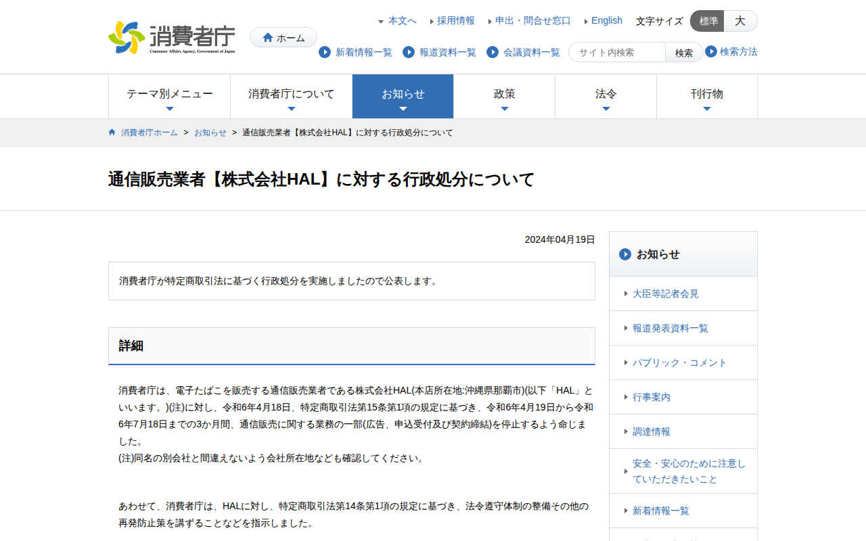The image size is (866, 541).
Task: Click the arrow icon beside 新着情報一覧
Action: click(x=325, y=52)
